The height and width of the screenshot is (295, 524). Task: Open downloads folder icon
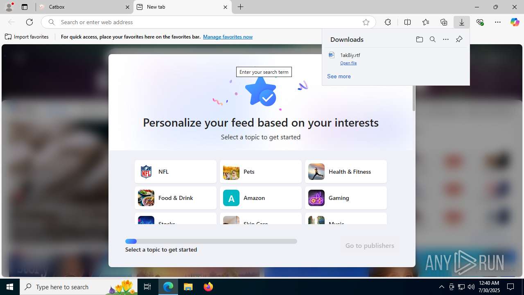419,39
